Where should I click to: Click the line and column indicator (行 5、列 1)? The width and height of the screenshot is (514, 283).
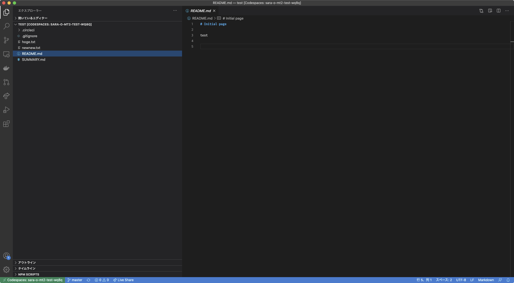click(424, 280)
